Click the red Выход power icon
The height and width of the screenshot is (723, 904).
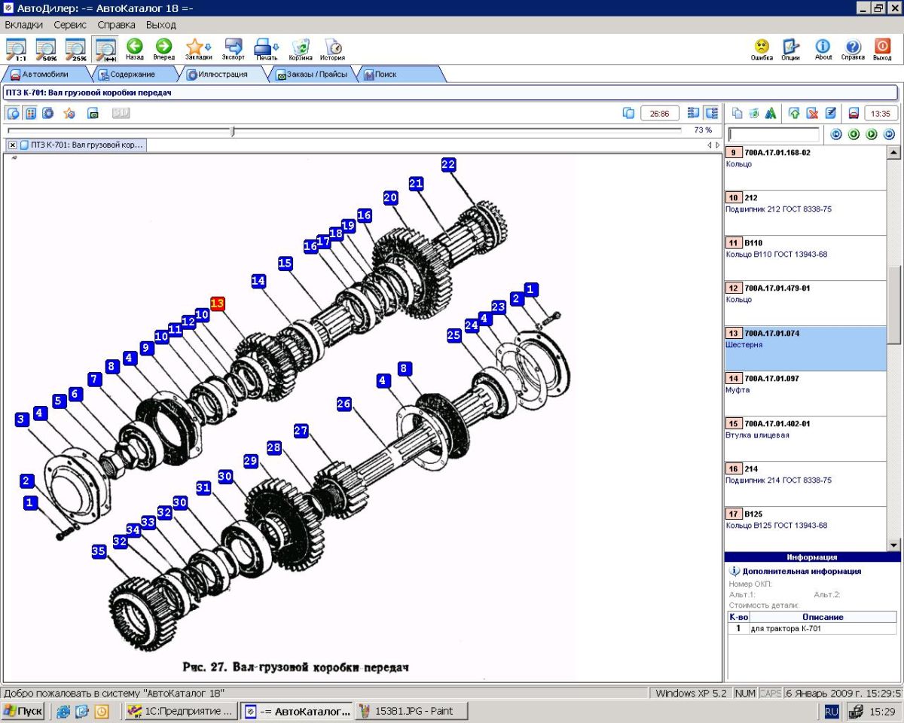[x=882, y=49]
